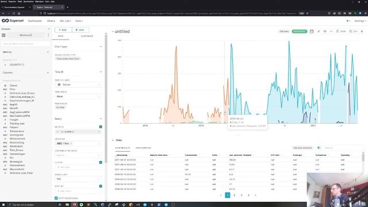Go to results page 3
368x207 pixels.
[x=241, y=195]
